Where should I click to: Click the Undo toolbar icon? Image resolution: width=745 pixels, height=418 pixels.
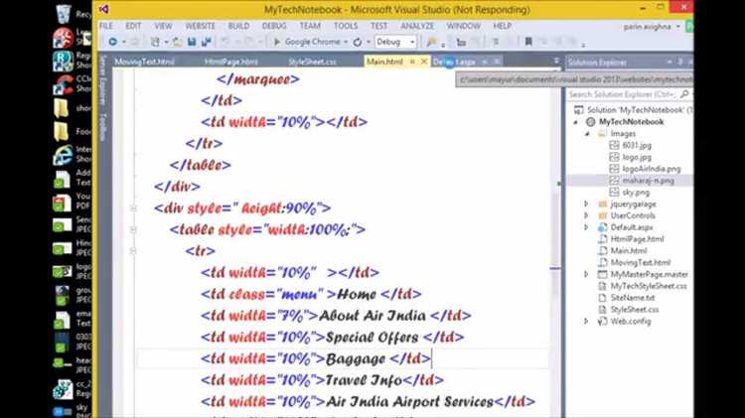[225, 42]
